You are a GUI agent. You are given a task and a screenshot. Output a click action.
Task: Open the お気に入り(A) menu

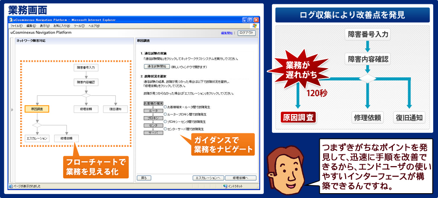coord(62,26)
